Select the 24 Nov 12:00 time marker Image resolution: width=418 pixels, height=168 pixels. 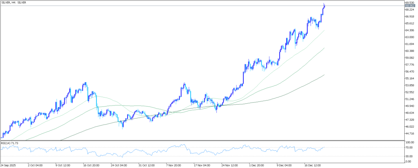(x=229, y=165)
